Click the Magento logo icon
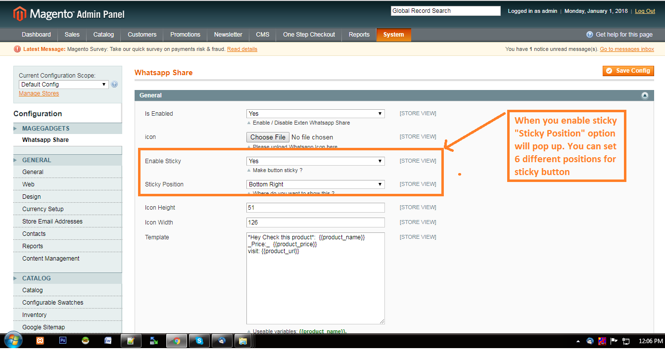 coord(19,14)
